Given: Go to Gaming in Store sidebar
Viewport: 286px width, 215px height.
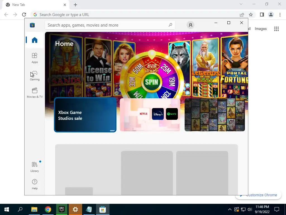Looking at the screenshot, I should (x=34, y=76).
